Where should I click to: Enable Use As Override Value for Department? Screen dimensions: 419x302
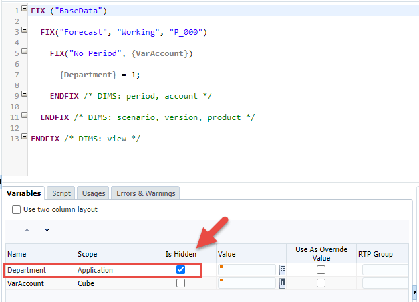click(x=321, y=270)
